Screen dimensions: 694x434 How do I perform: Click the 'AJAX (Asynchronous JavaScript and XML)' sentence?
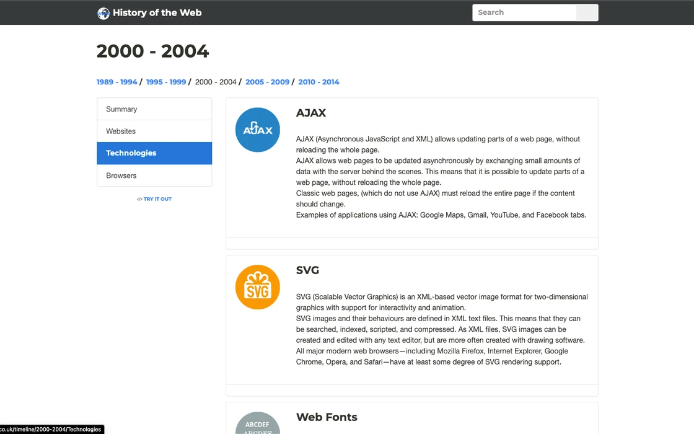[437, 144]
